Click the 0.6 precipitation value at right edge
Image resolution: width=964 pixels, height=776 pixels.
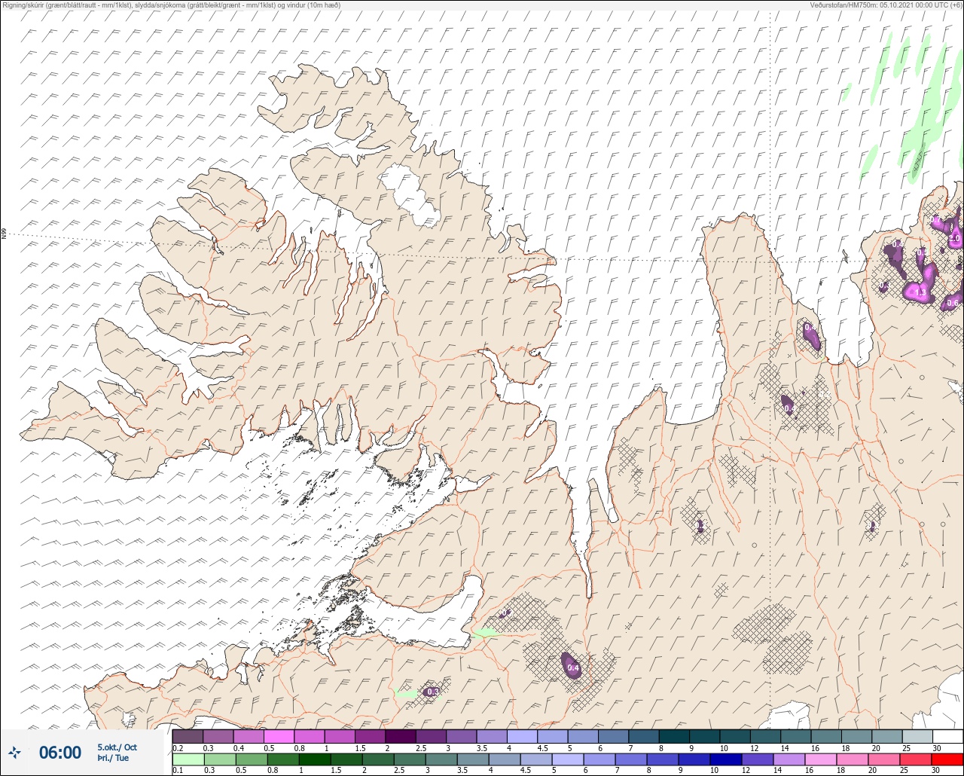(952, 303)
